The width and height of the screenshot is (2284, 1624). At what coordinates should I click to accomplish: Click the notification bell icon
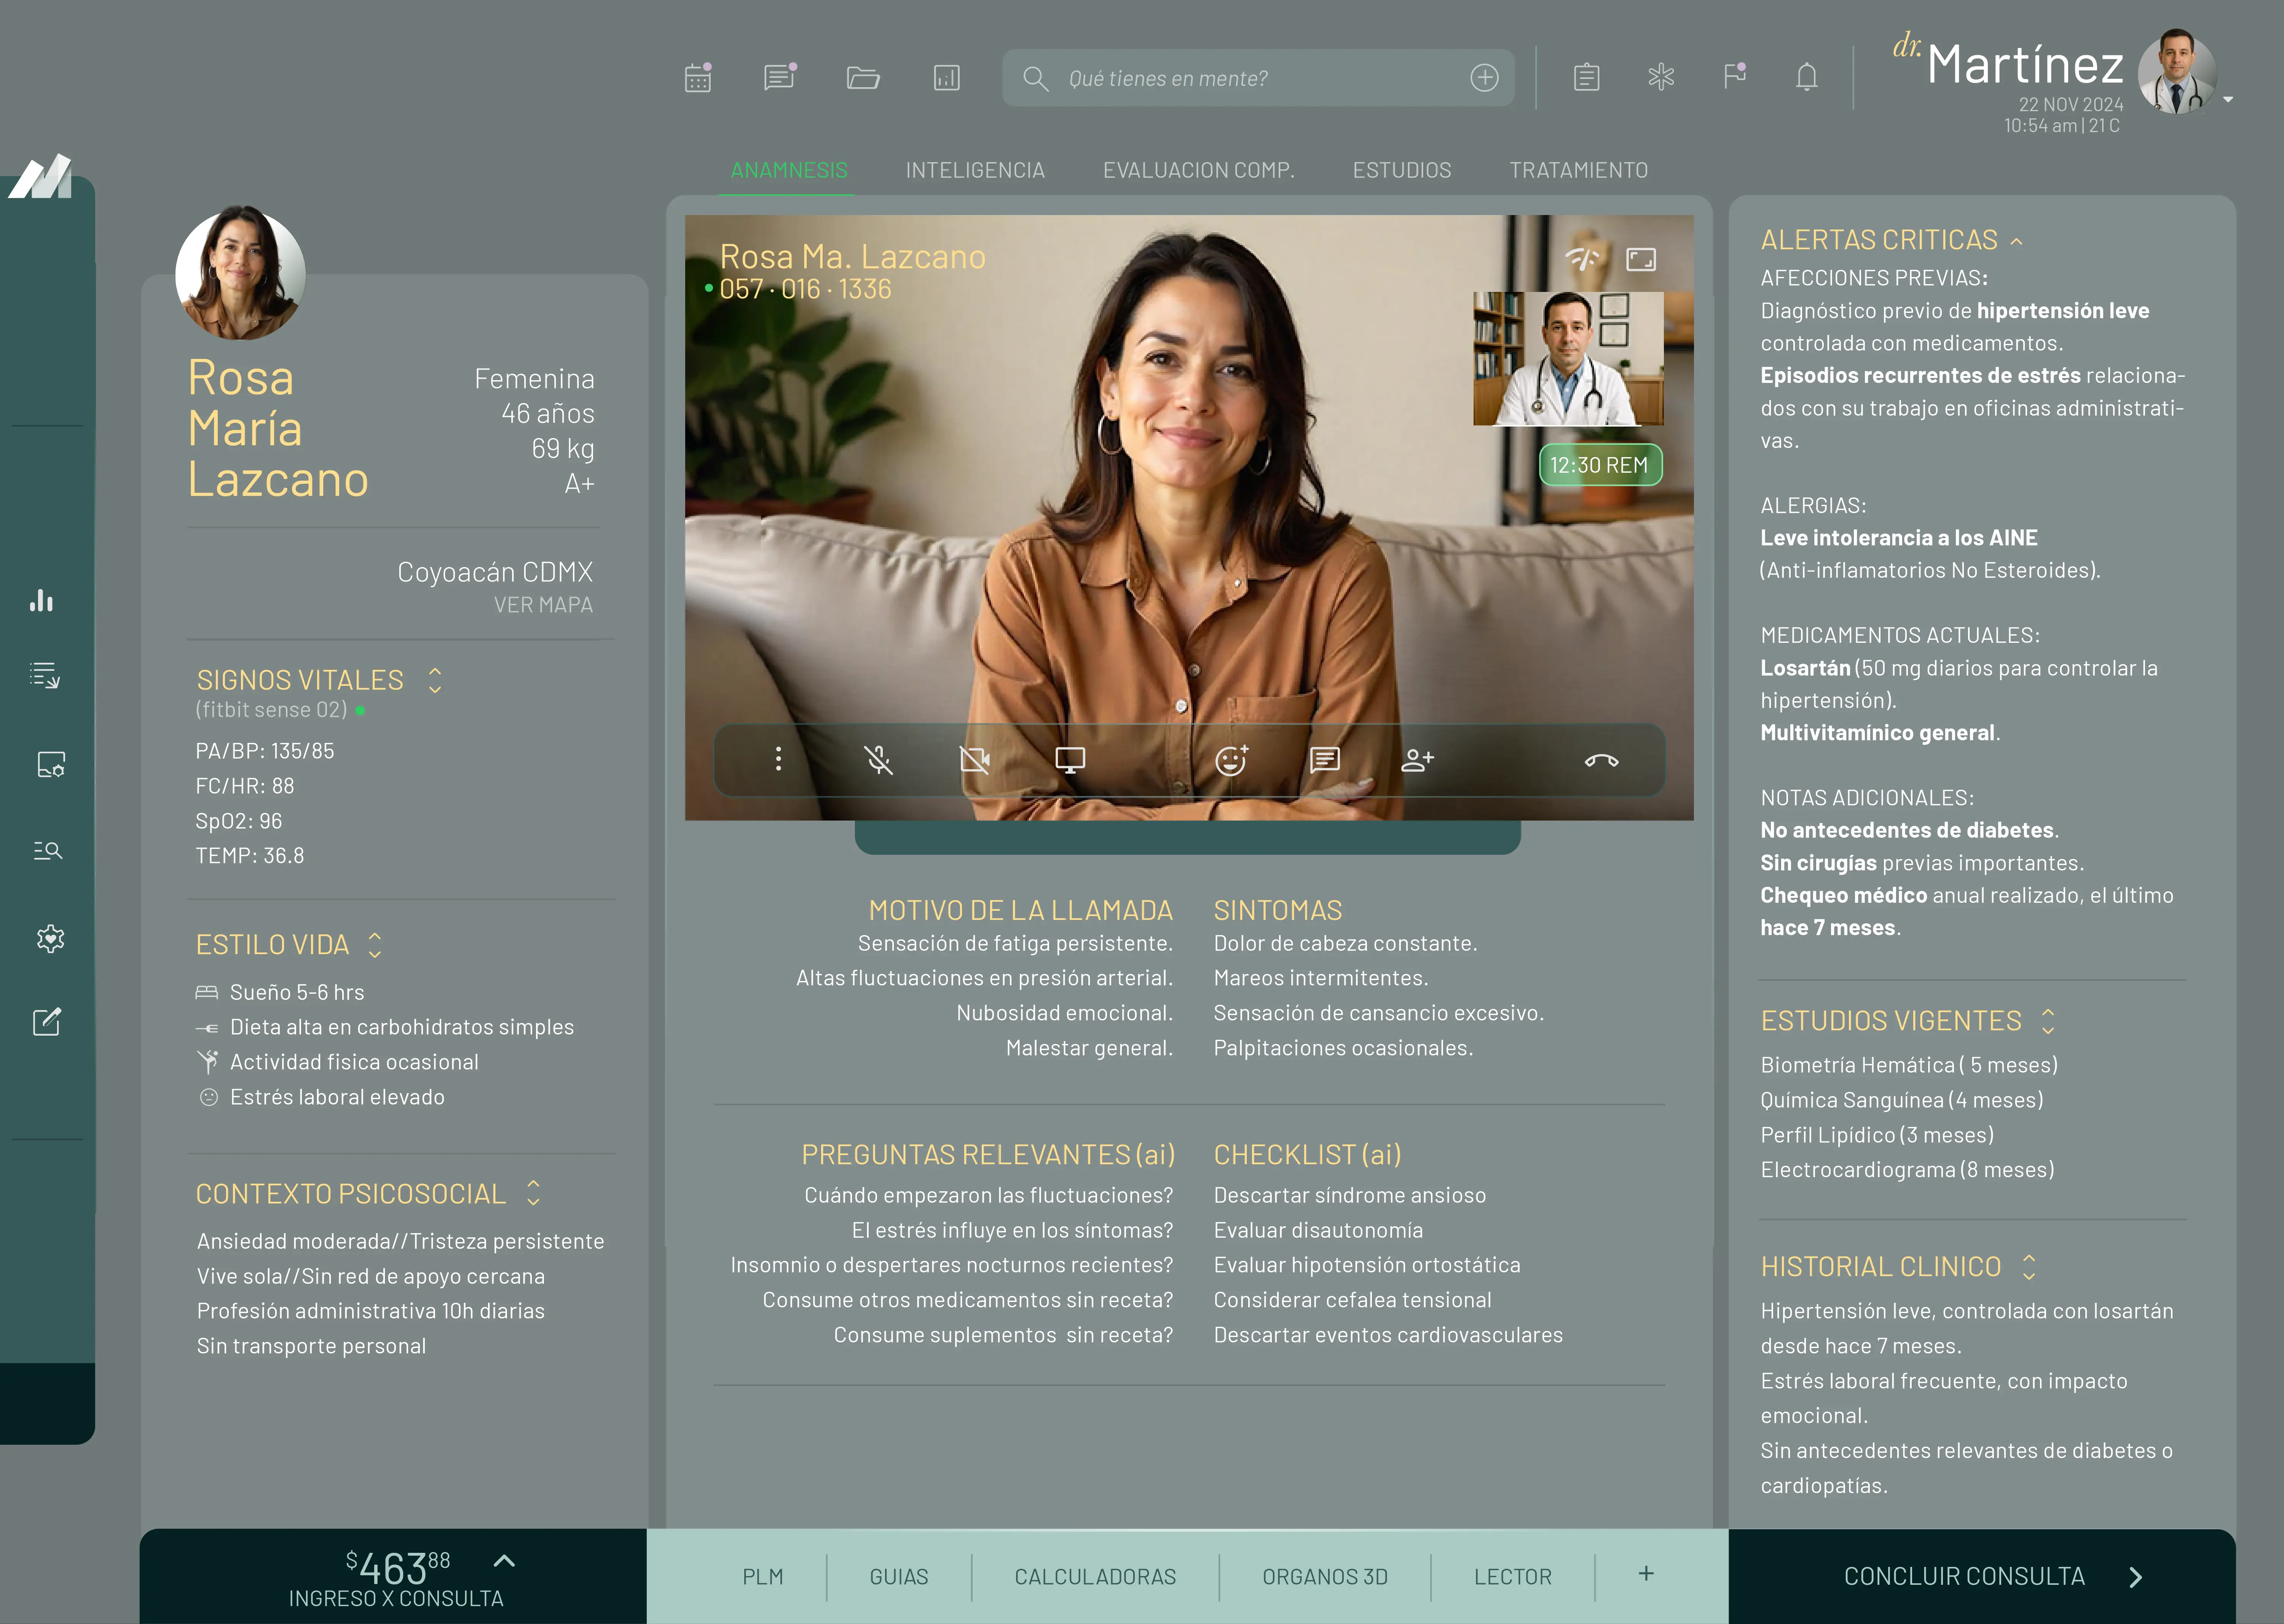pyautogui.click(x=1806, y=77)
